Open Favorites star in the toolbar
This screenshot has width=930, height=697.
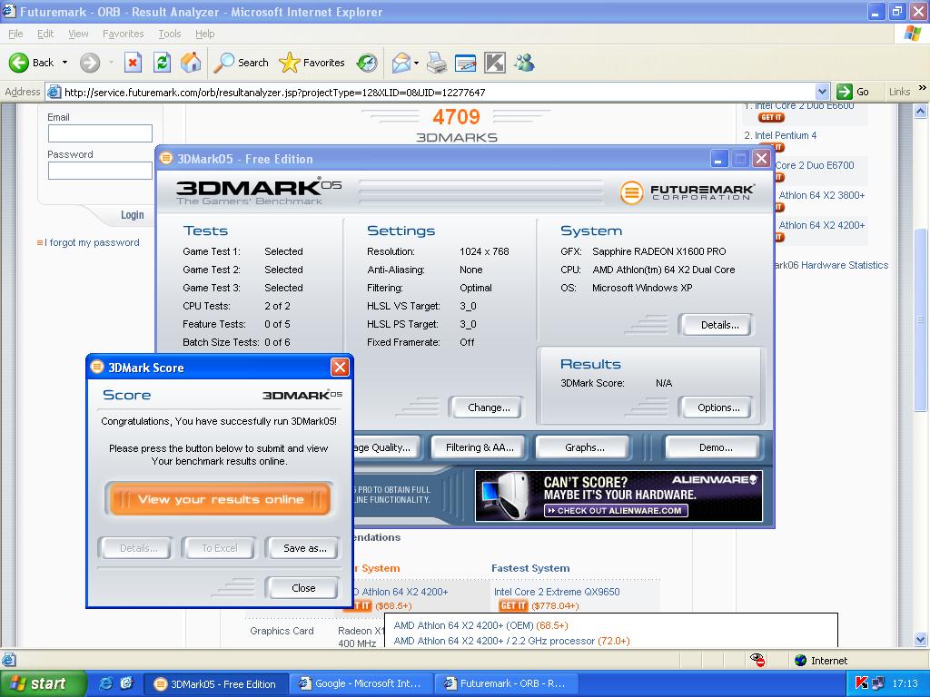[290, 63]
